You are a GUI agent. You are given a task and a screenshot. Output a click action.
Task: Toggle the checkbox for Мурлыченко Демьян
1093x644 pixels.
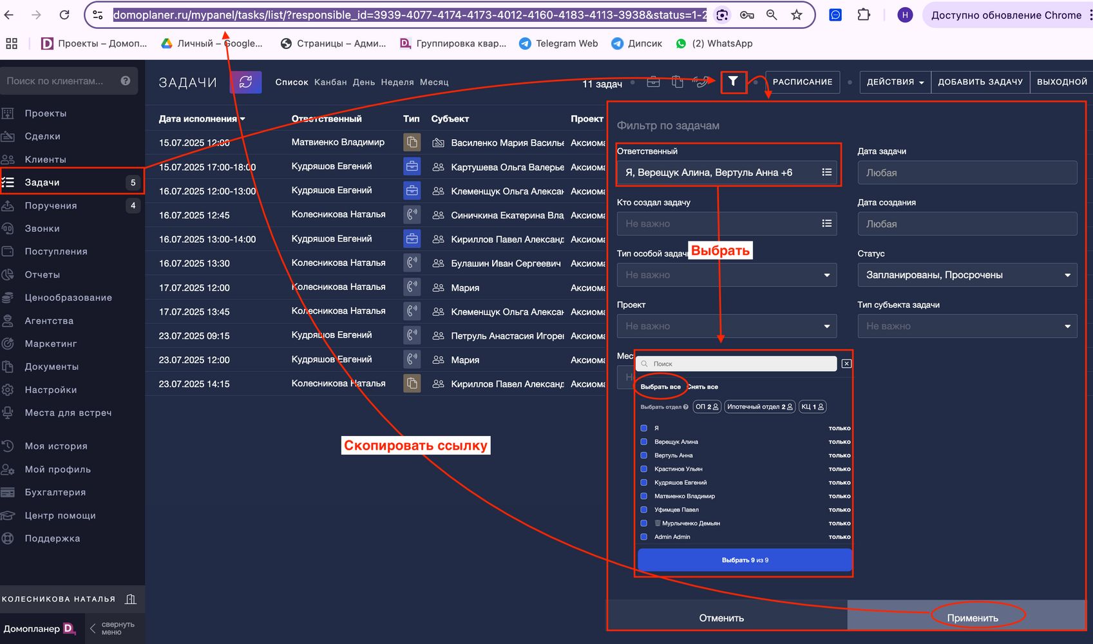[x=643, y=523]
